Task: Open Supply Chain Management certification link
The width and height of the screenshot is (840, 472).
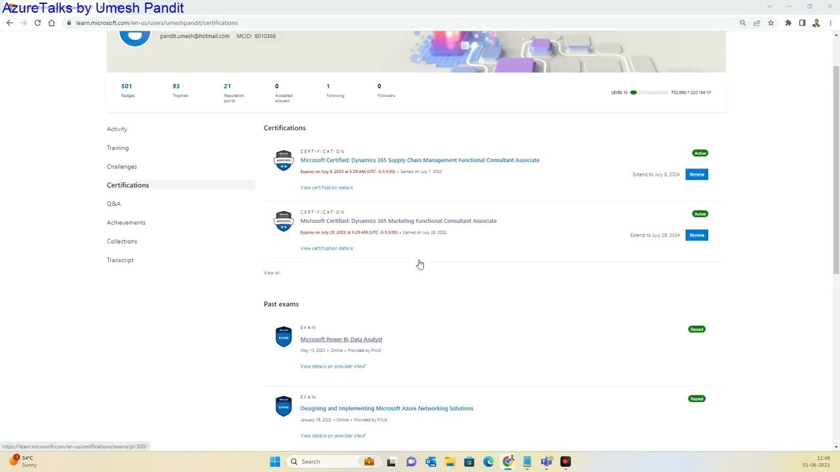Action: (419, 160)
